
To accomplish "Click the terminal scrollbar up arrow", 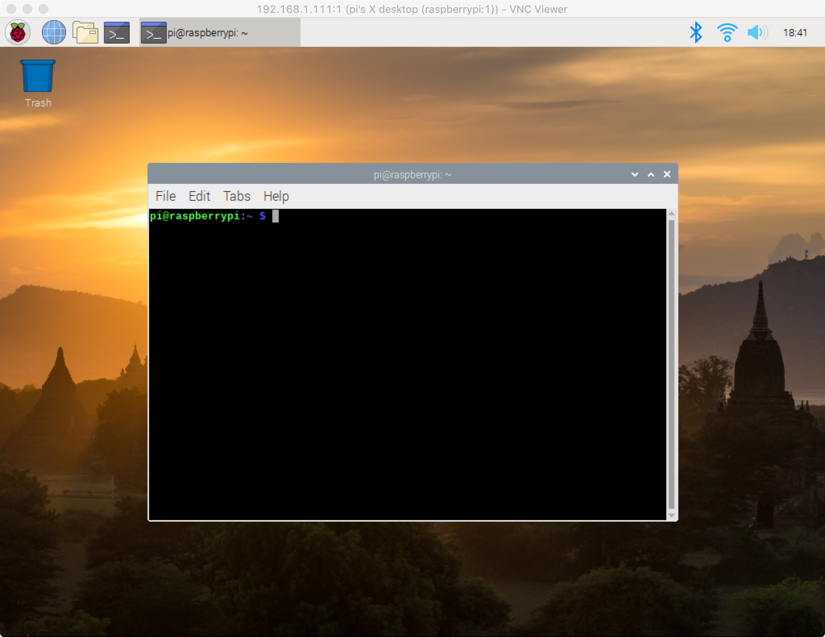I will [671, 214].
